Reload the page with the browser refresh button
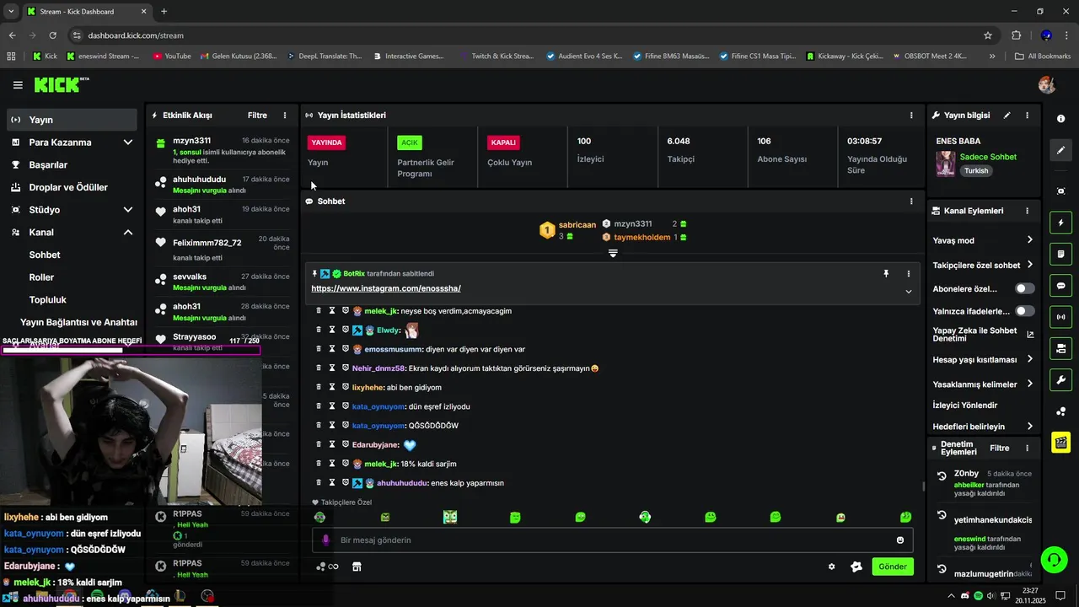This screenshot has width=1079, height=607. (x=52, y=35)
